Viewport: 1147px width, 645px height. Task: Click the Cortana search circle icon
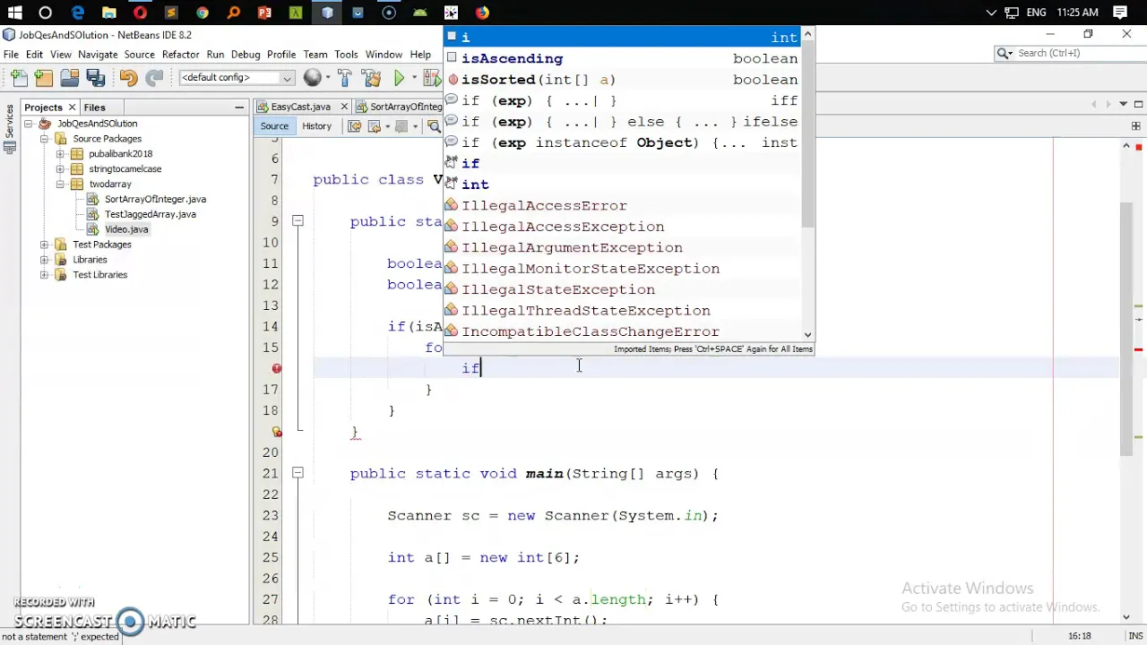point(46,13)
